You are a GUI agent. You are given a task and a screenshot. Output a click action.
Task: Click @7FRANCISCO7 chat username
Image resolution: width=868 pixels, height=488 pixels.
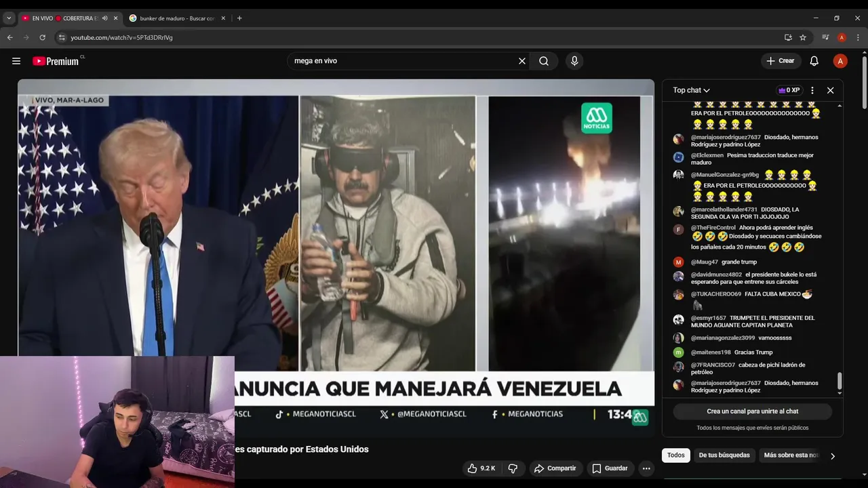(x=713, y=365)
